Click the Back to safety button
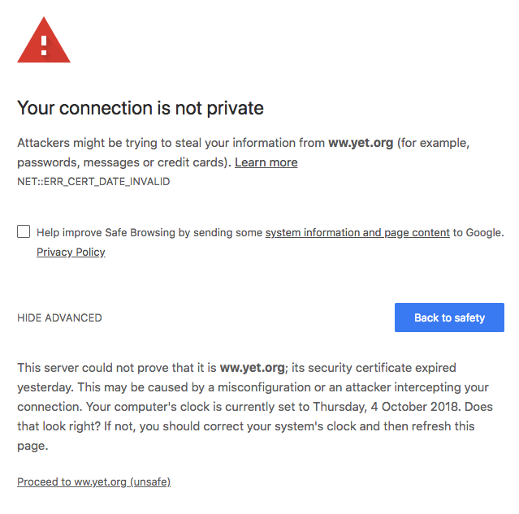 tap(449, 317)
